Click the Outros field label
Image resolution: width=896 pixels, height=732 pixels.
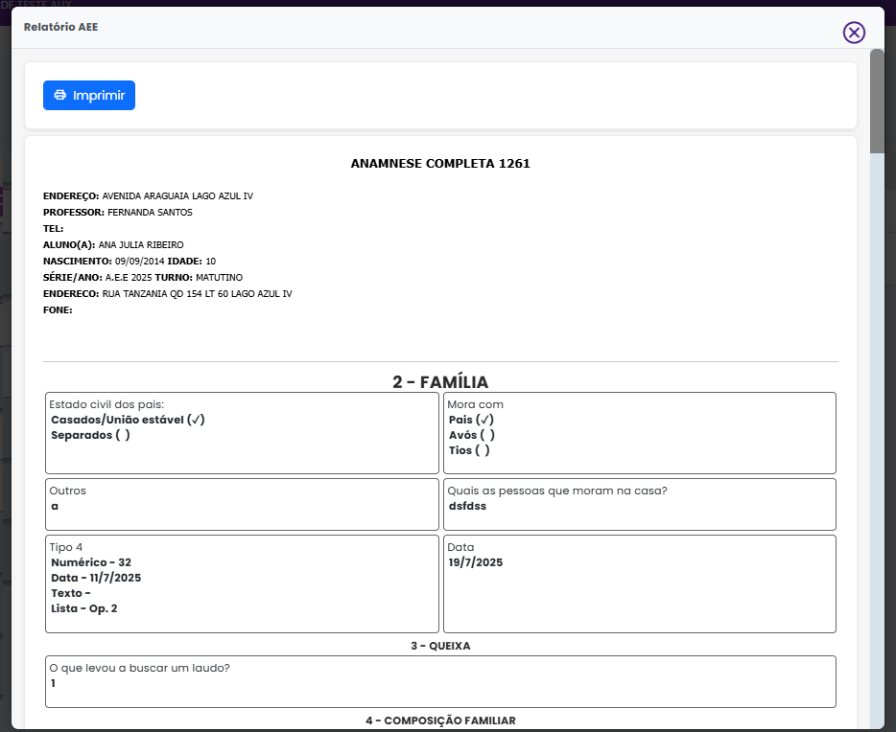(67, 491)
